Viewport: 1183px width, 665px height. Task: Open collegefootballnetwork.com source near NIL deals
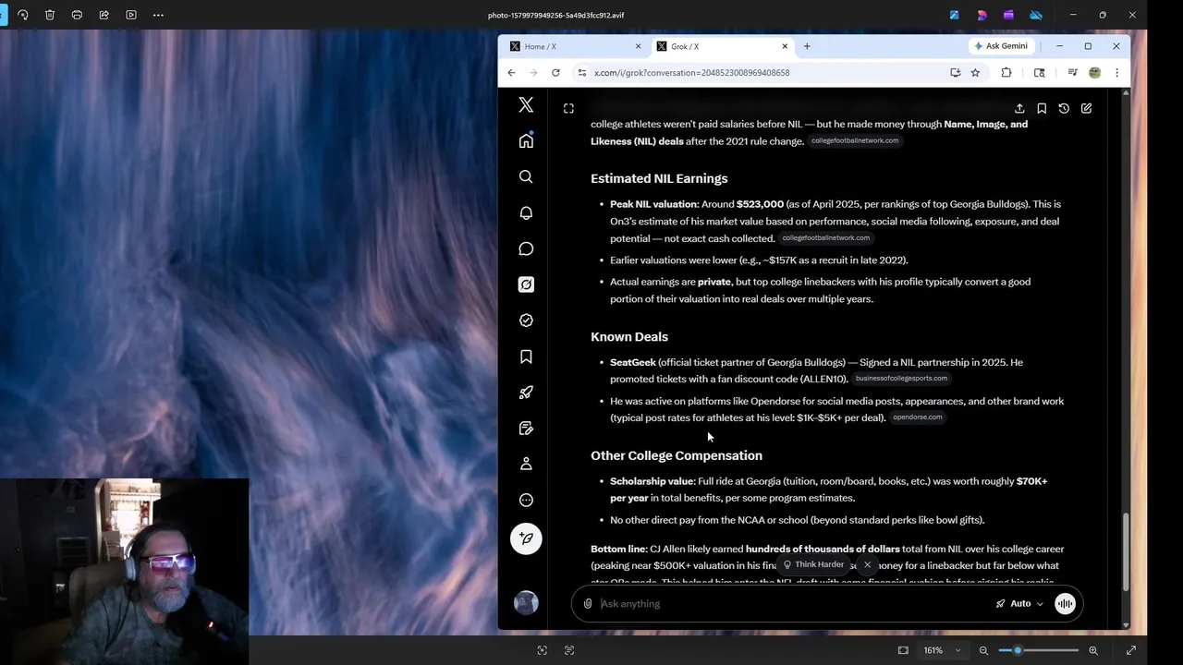855,140
